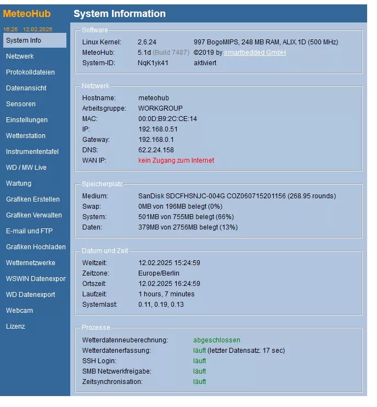Select WD Datenexport in sidebar
Screen dimensions: 377x407
click(x=30, y=295)
